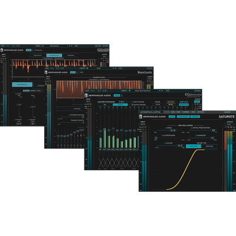Open the preset name dropdown in Elevate
Screen dimensions: 236x236
[55, 46]
